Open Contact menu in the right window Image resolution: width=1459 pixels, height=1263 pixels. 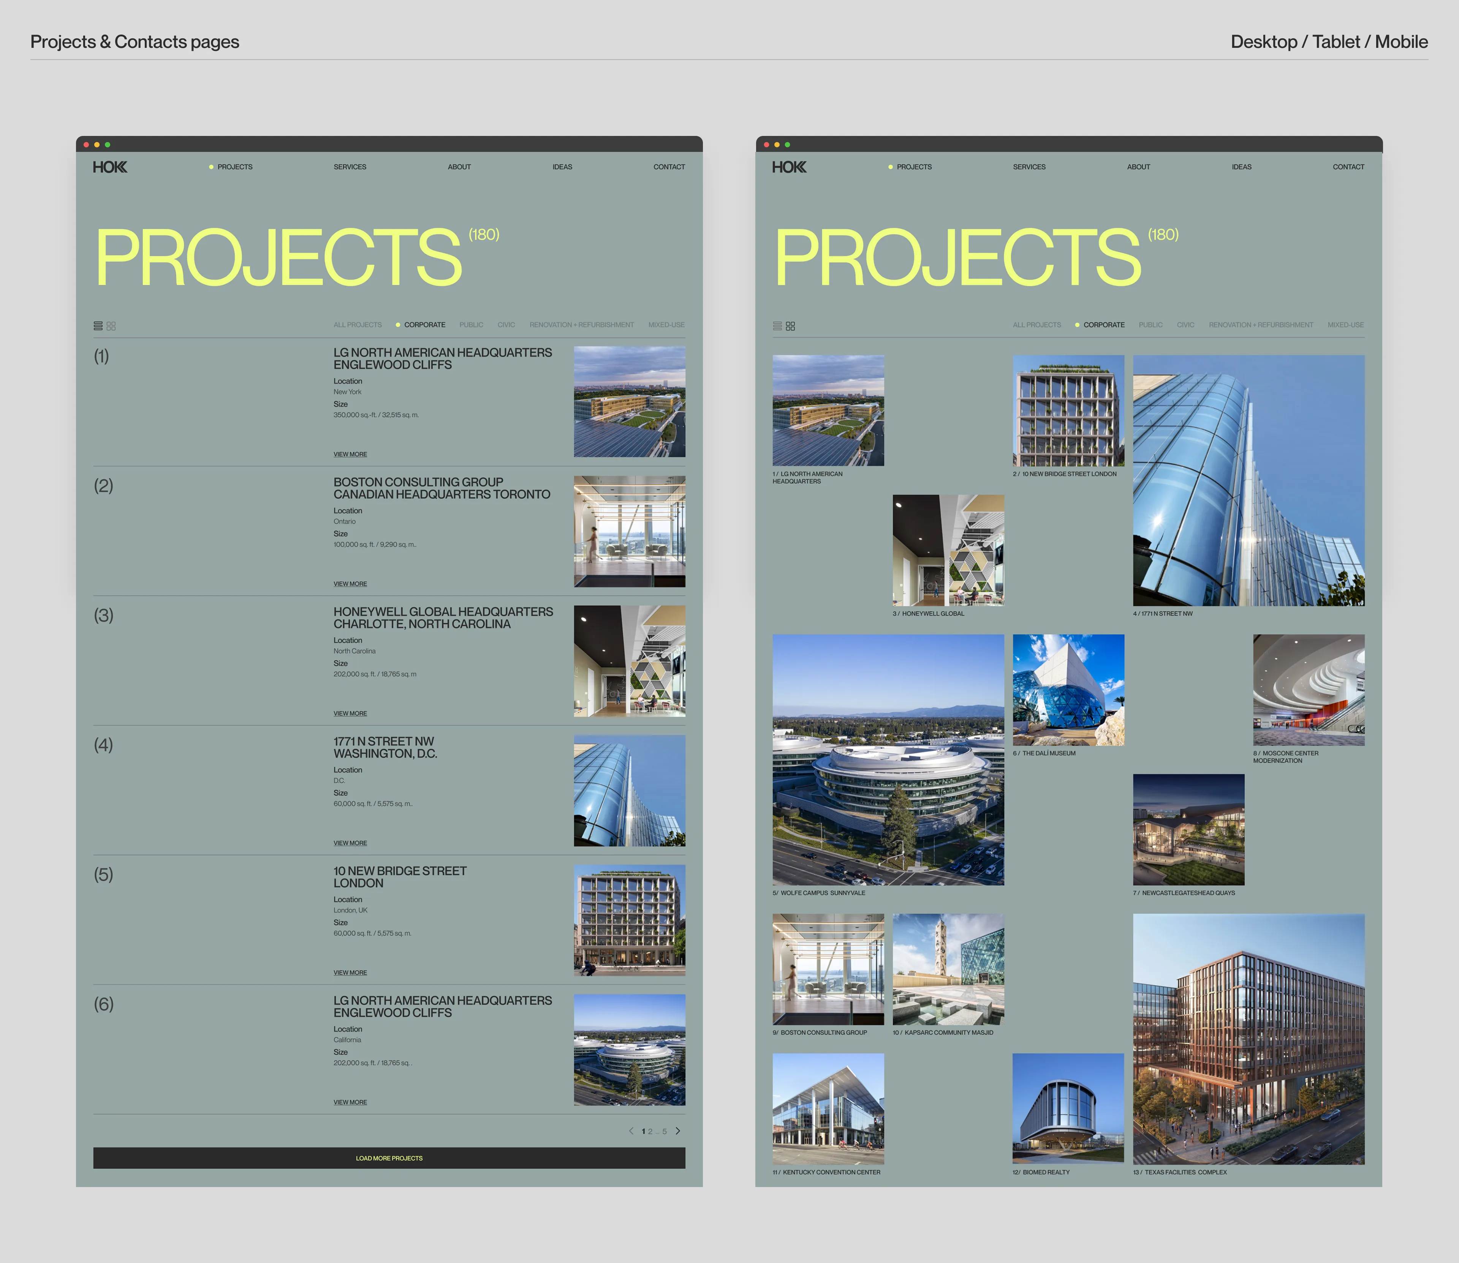pos(1348,167)
